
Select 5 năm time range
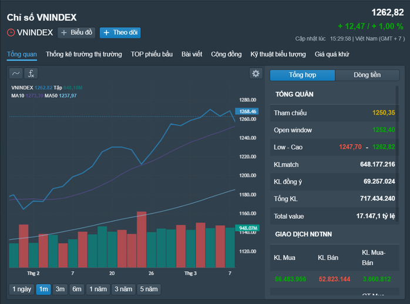[x=149, y=289]
